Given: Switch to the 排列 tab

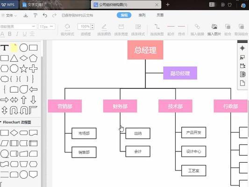Looking at the screenshot, I should [x=142, y=15].
